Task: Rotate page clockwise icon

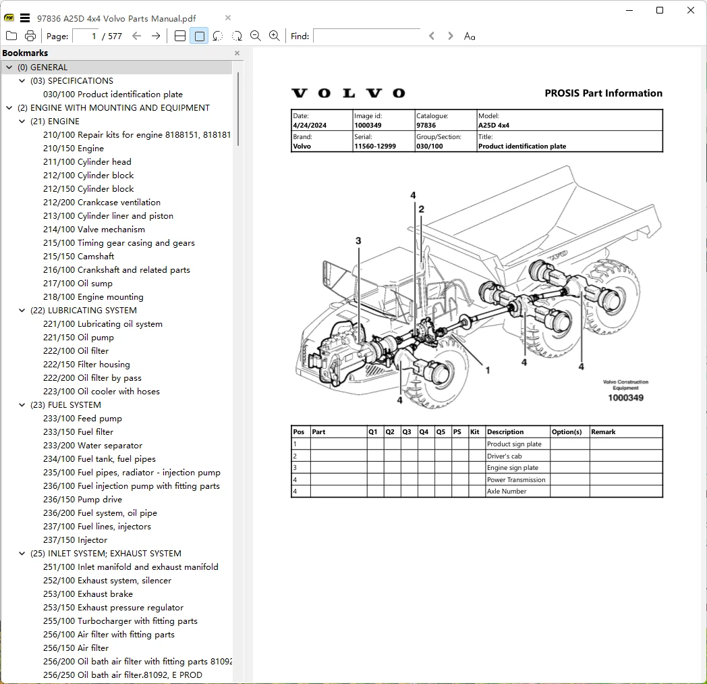Action: point(237,36)
